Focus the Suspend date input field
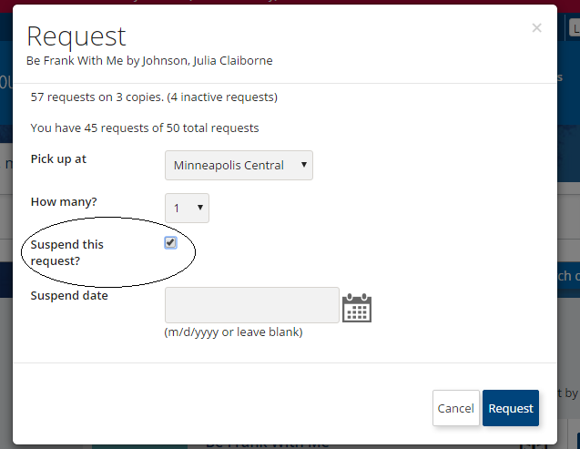580x449 pixels. click(252, 305)
